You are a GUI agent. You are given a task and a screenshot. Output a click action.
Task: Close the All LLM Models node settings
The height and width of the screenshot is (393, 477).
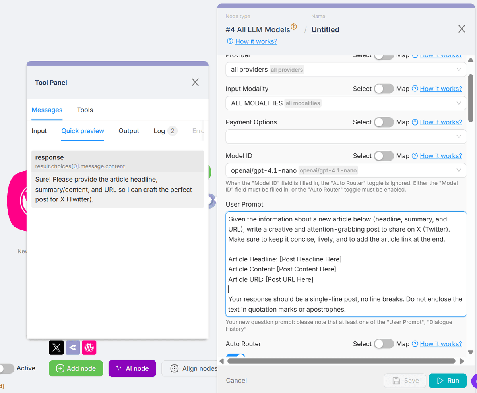461,29
